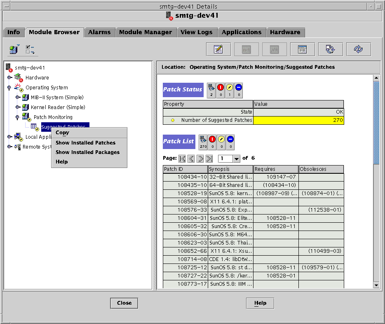Go to next page of patch list
This screenshot has height=324, width=385.
200,159
